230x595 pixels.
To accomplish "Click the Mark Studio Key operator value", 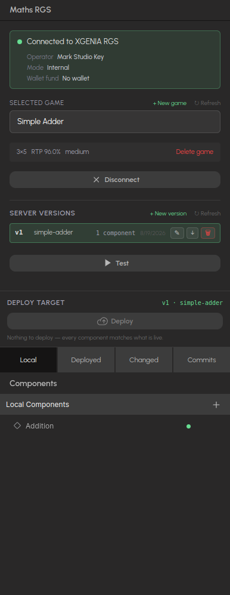I will (x=80, y=57).
